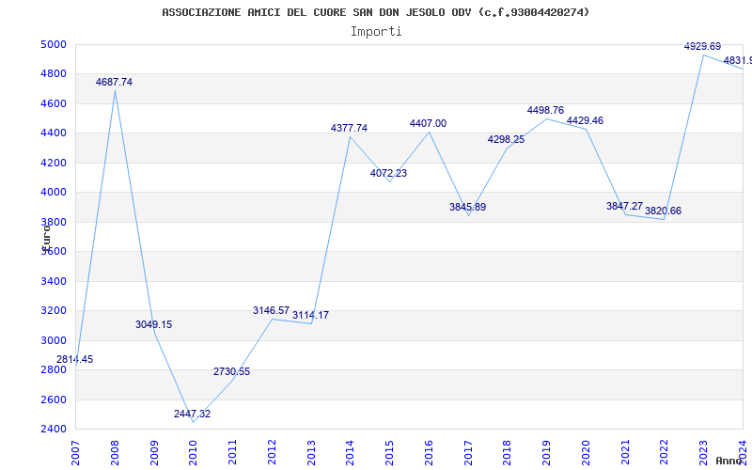
Task: Click the x-axis year 2017
Action: (468, 453)
